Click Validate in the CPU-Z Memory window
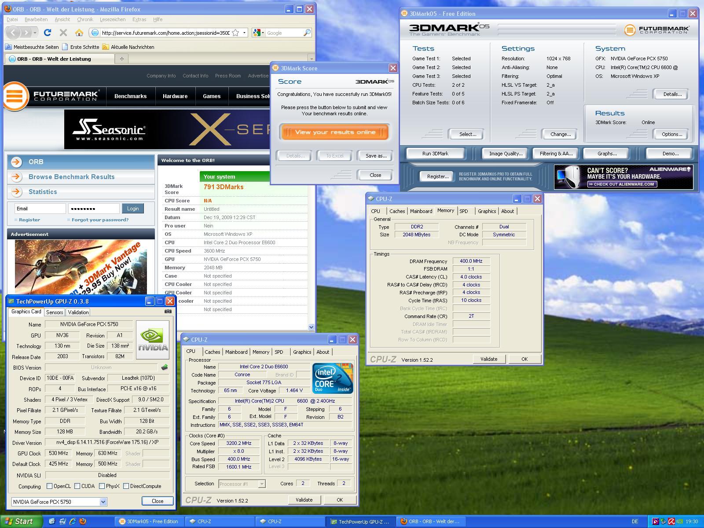This screenshot has width=704, height=528. (489, 359)
